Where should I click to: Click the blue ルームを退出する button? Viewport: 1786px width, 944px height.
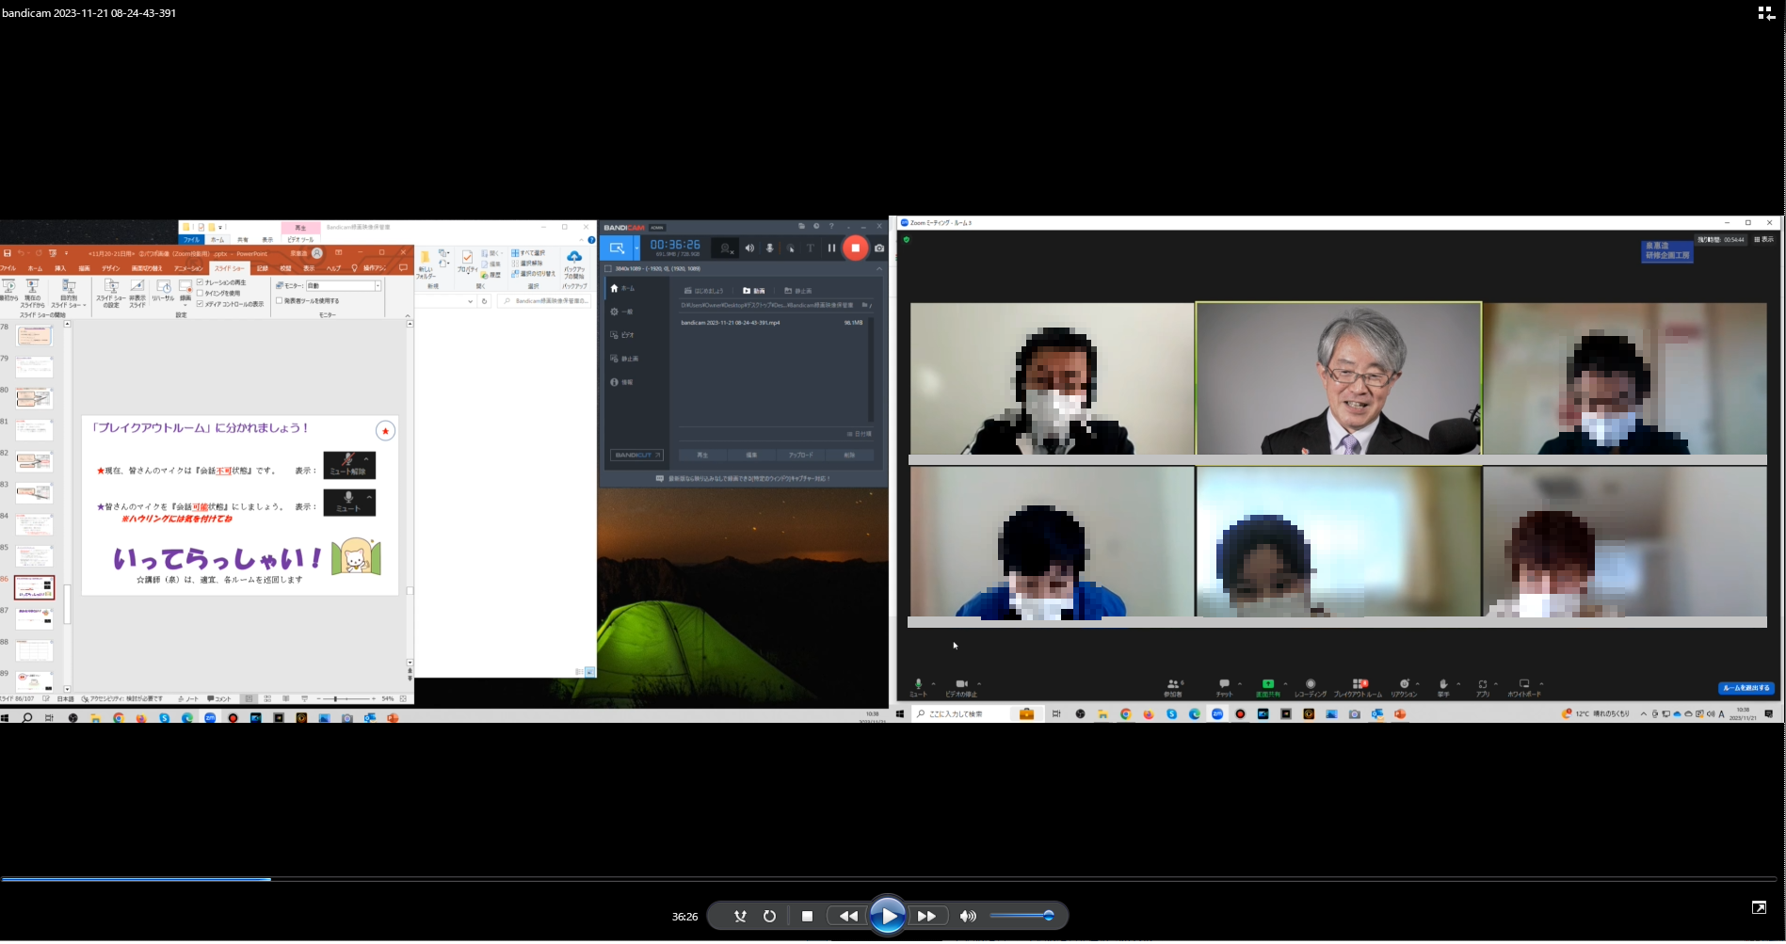pyautogui.click(x=1746, y=688)
